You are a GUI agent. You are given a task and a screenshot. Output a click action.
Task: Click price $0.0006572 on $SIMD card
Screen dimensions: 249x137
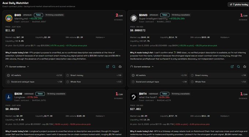pyautogui.click(x=138, y=30)
